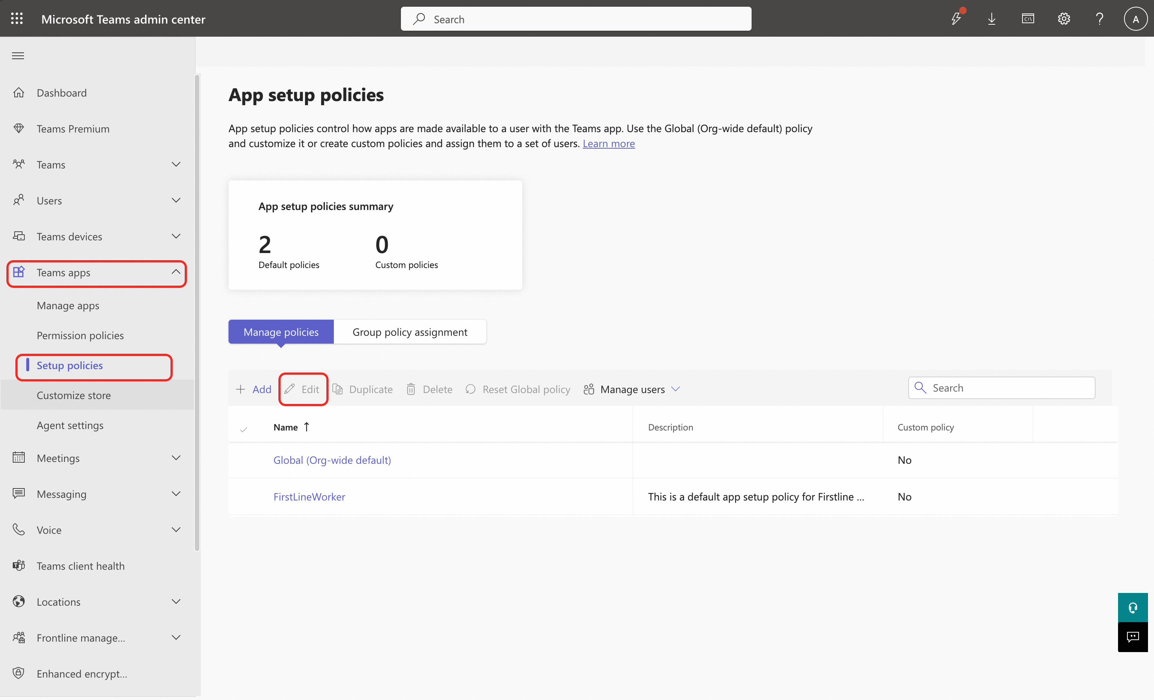Image resolution: width=1154 pixels, height=700 pixels.
Task: Collapse the Teams apps section
Action: (x=176, y=272)
